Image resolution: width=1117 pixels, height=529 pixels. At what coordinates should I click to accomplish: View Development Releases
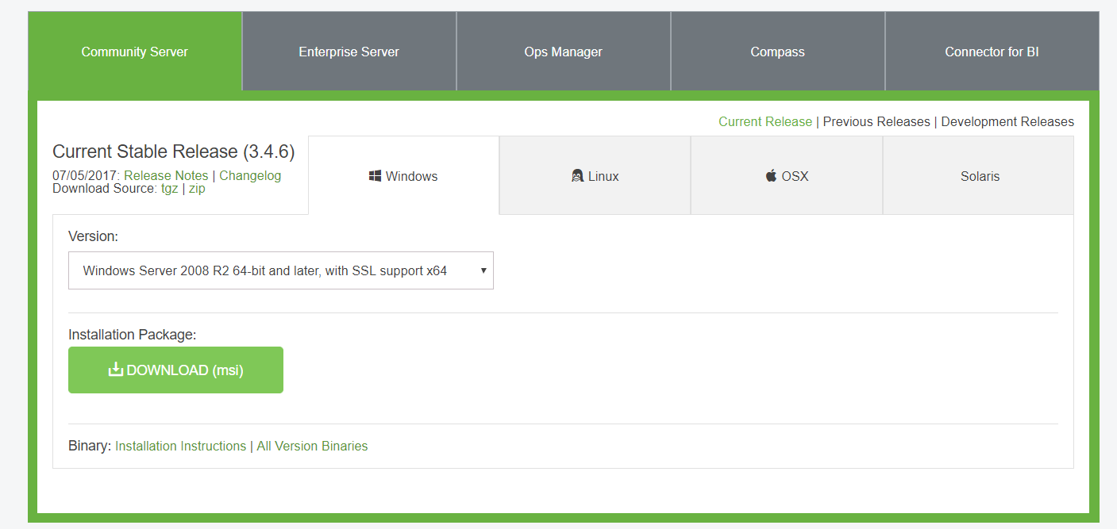[x=1007, y=121]
